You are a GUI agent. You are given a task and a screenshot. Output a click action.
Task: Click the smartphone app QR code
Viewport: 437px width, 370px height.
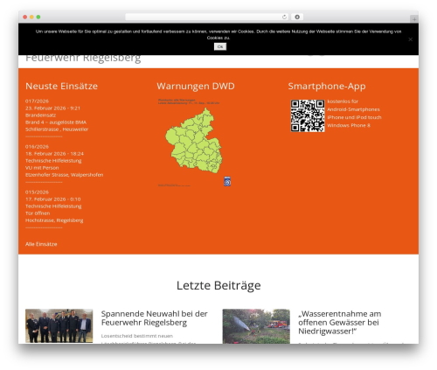coord(308,115)
